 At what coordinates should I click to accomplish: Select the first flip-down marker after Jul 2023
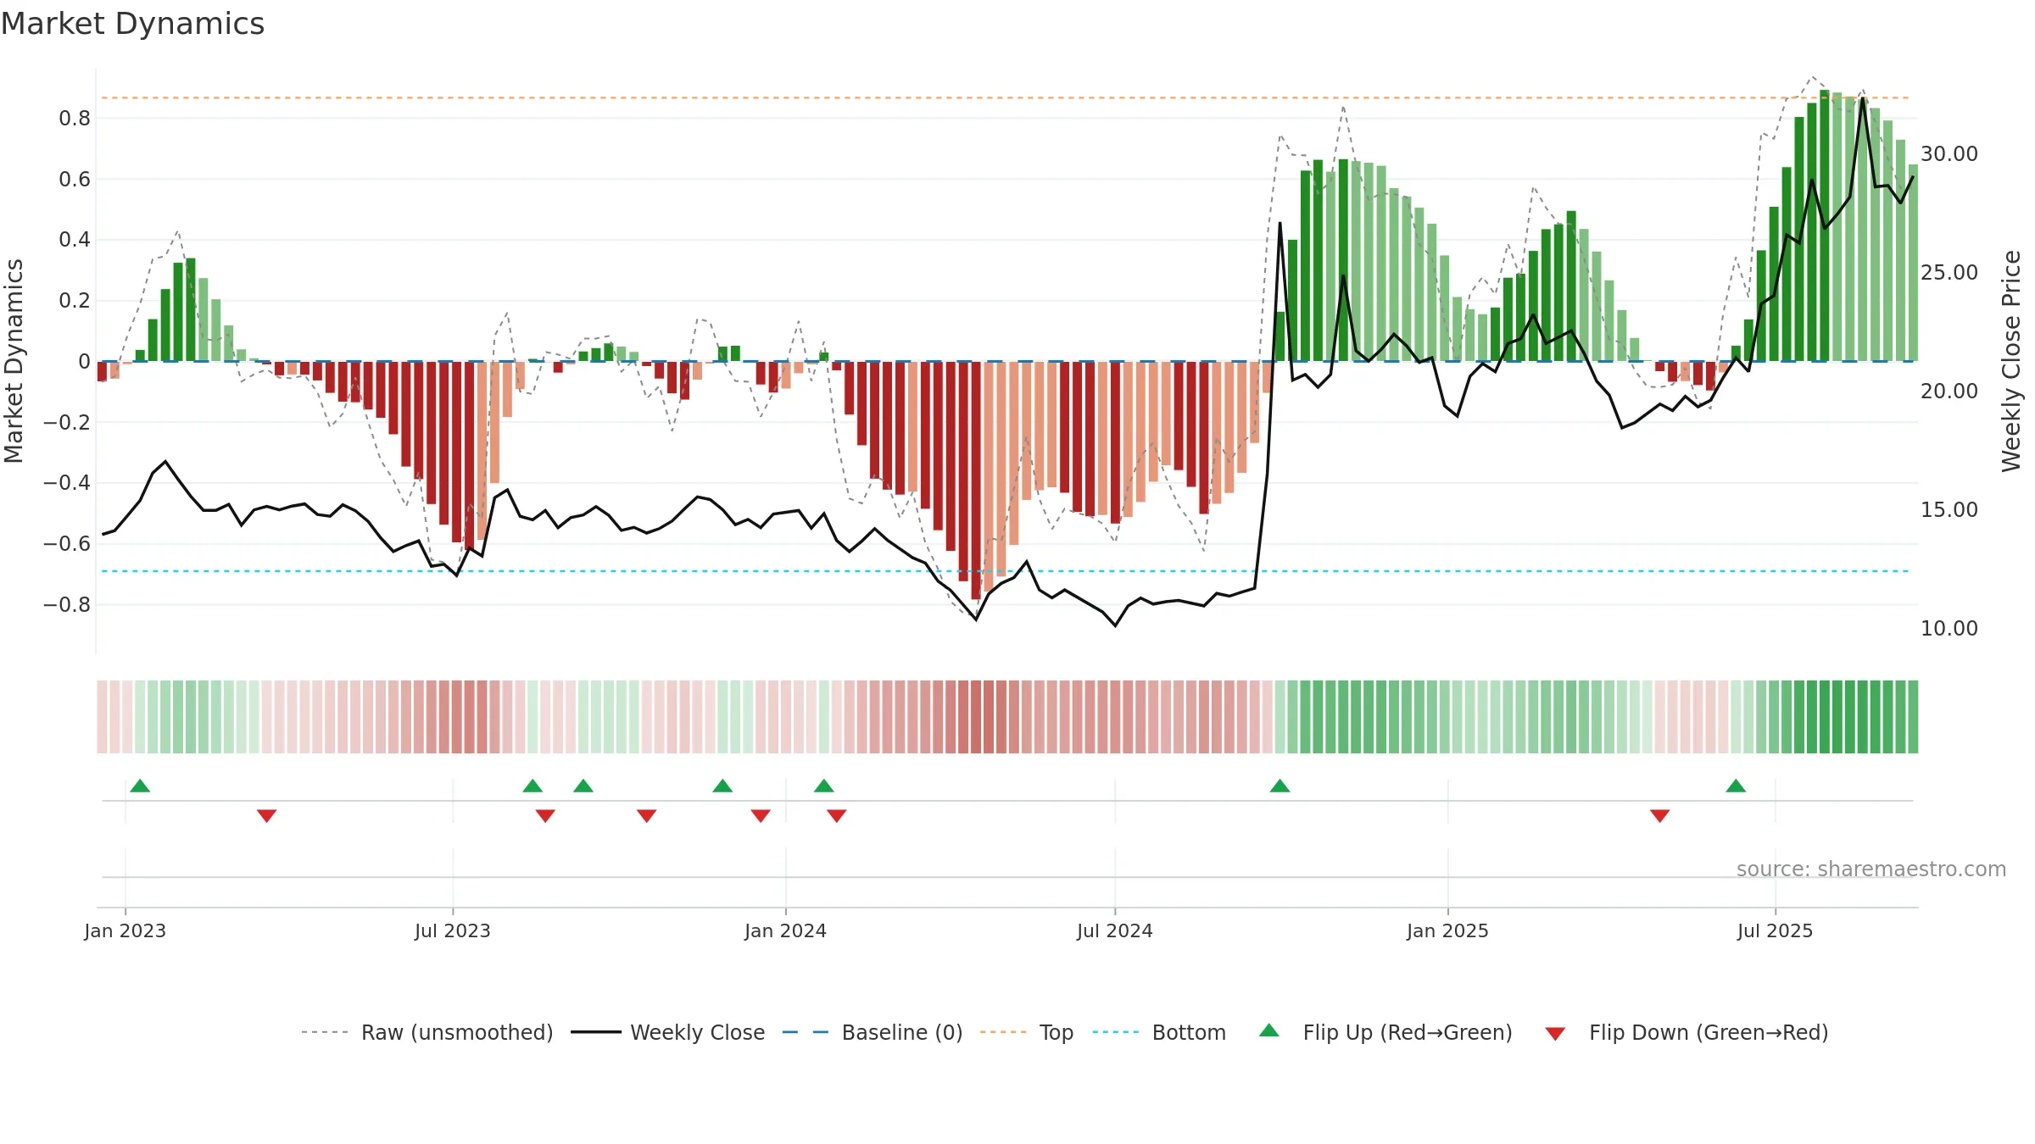point(545,816)
